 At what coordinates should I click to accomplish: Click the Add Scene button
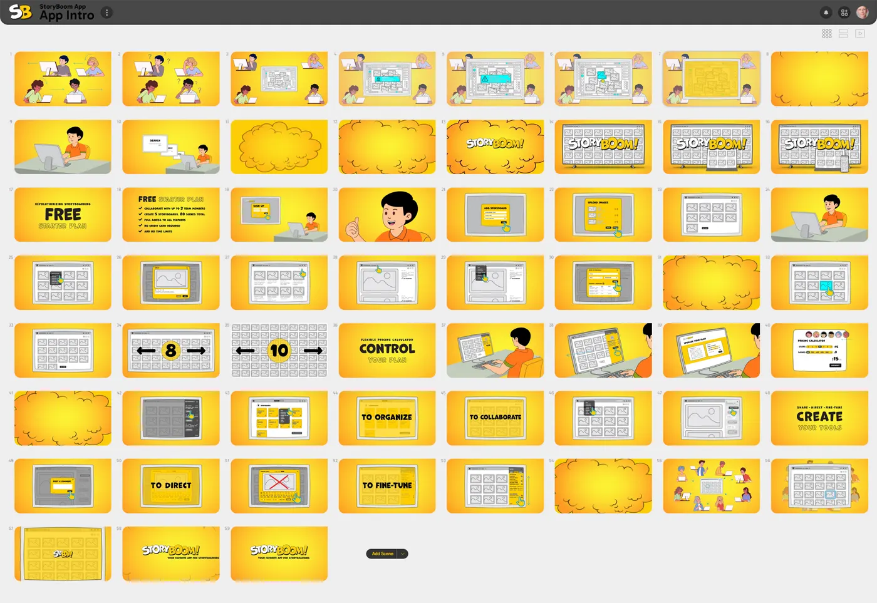tap(382, 554)
